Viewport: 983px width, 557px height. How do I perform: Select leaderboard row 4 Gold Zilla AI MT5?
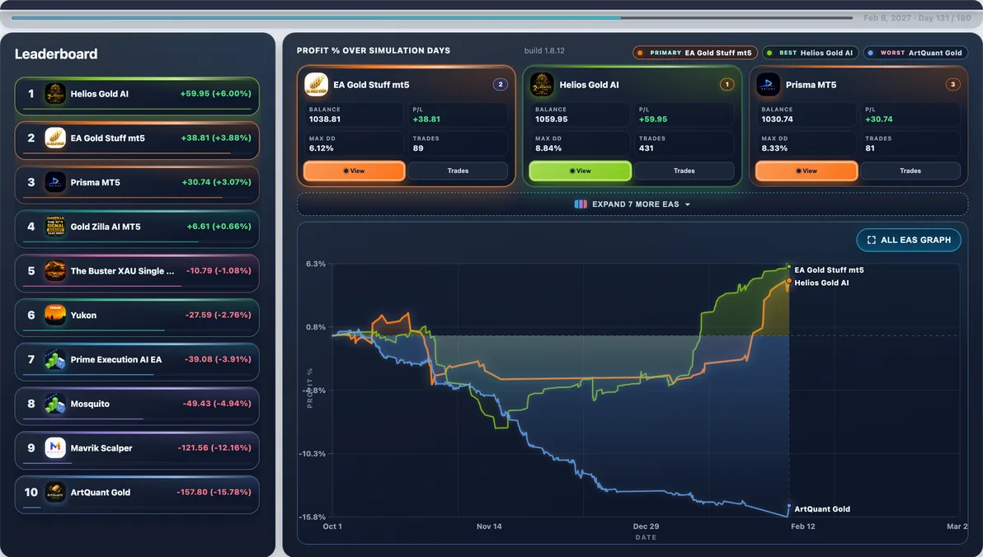[137, 229]
